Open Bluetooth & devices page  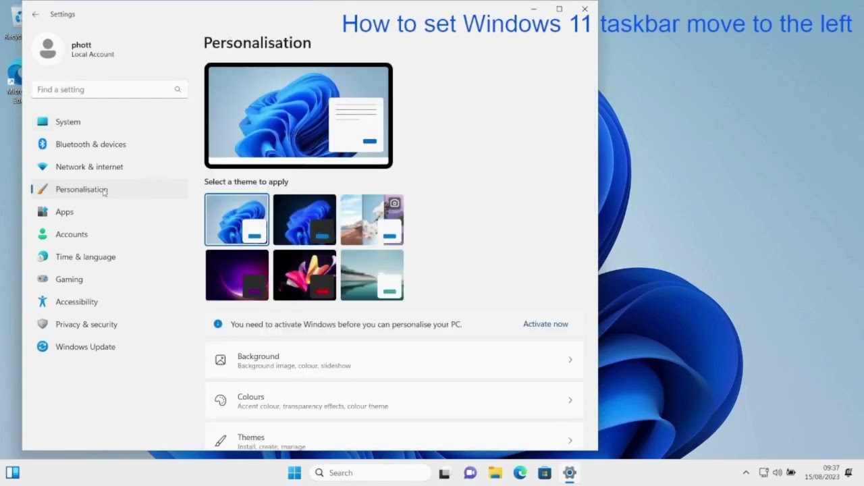tap(109, 144)
